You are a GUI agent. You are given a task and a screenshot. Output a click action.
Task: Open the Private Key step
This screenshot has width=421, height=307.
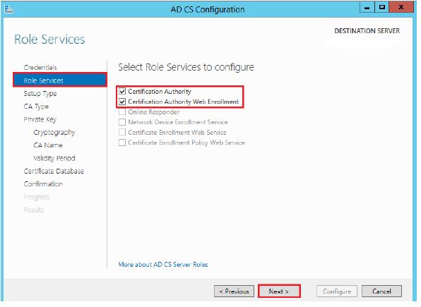point(40,119)
